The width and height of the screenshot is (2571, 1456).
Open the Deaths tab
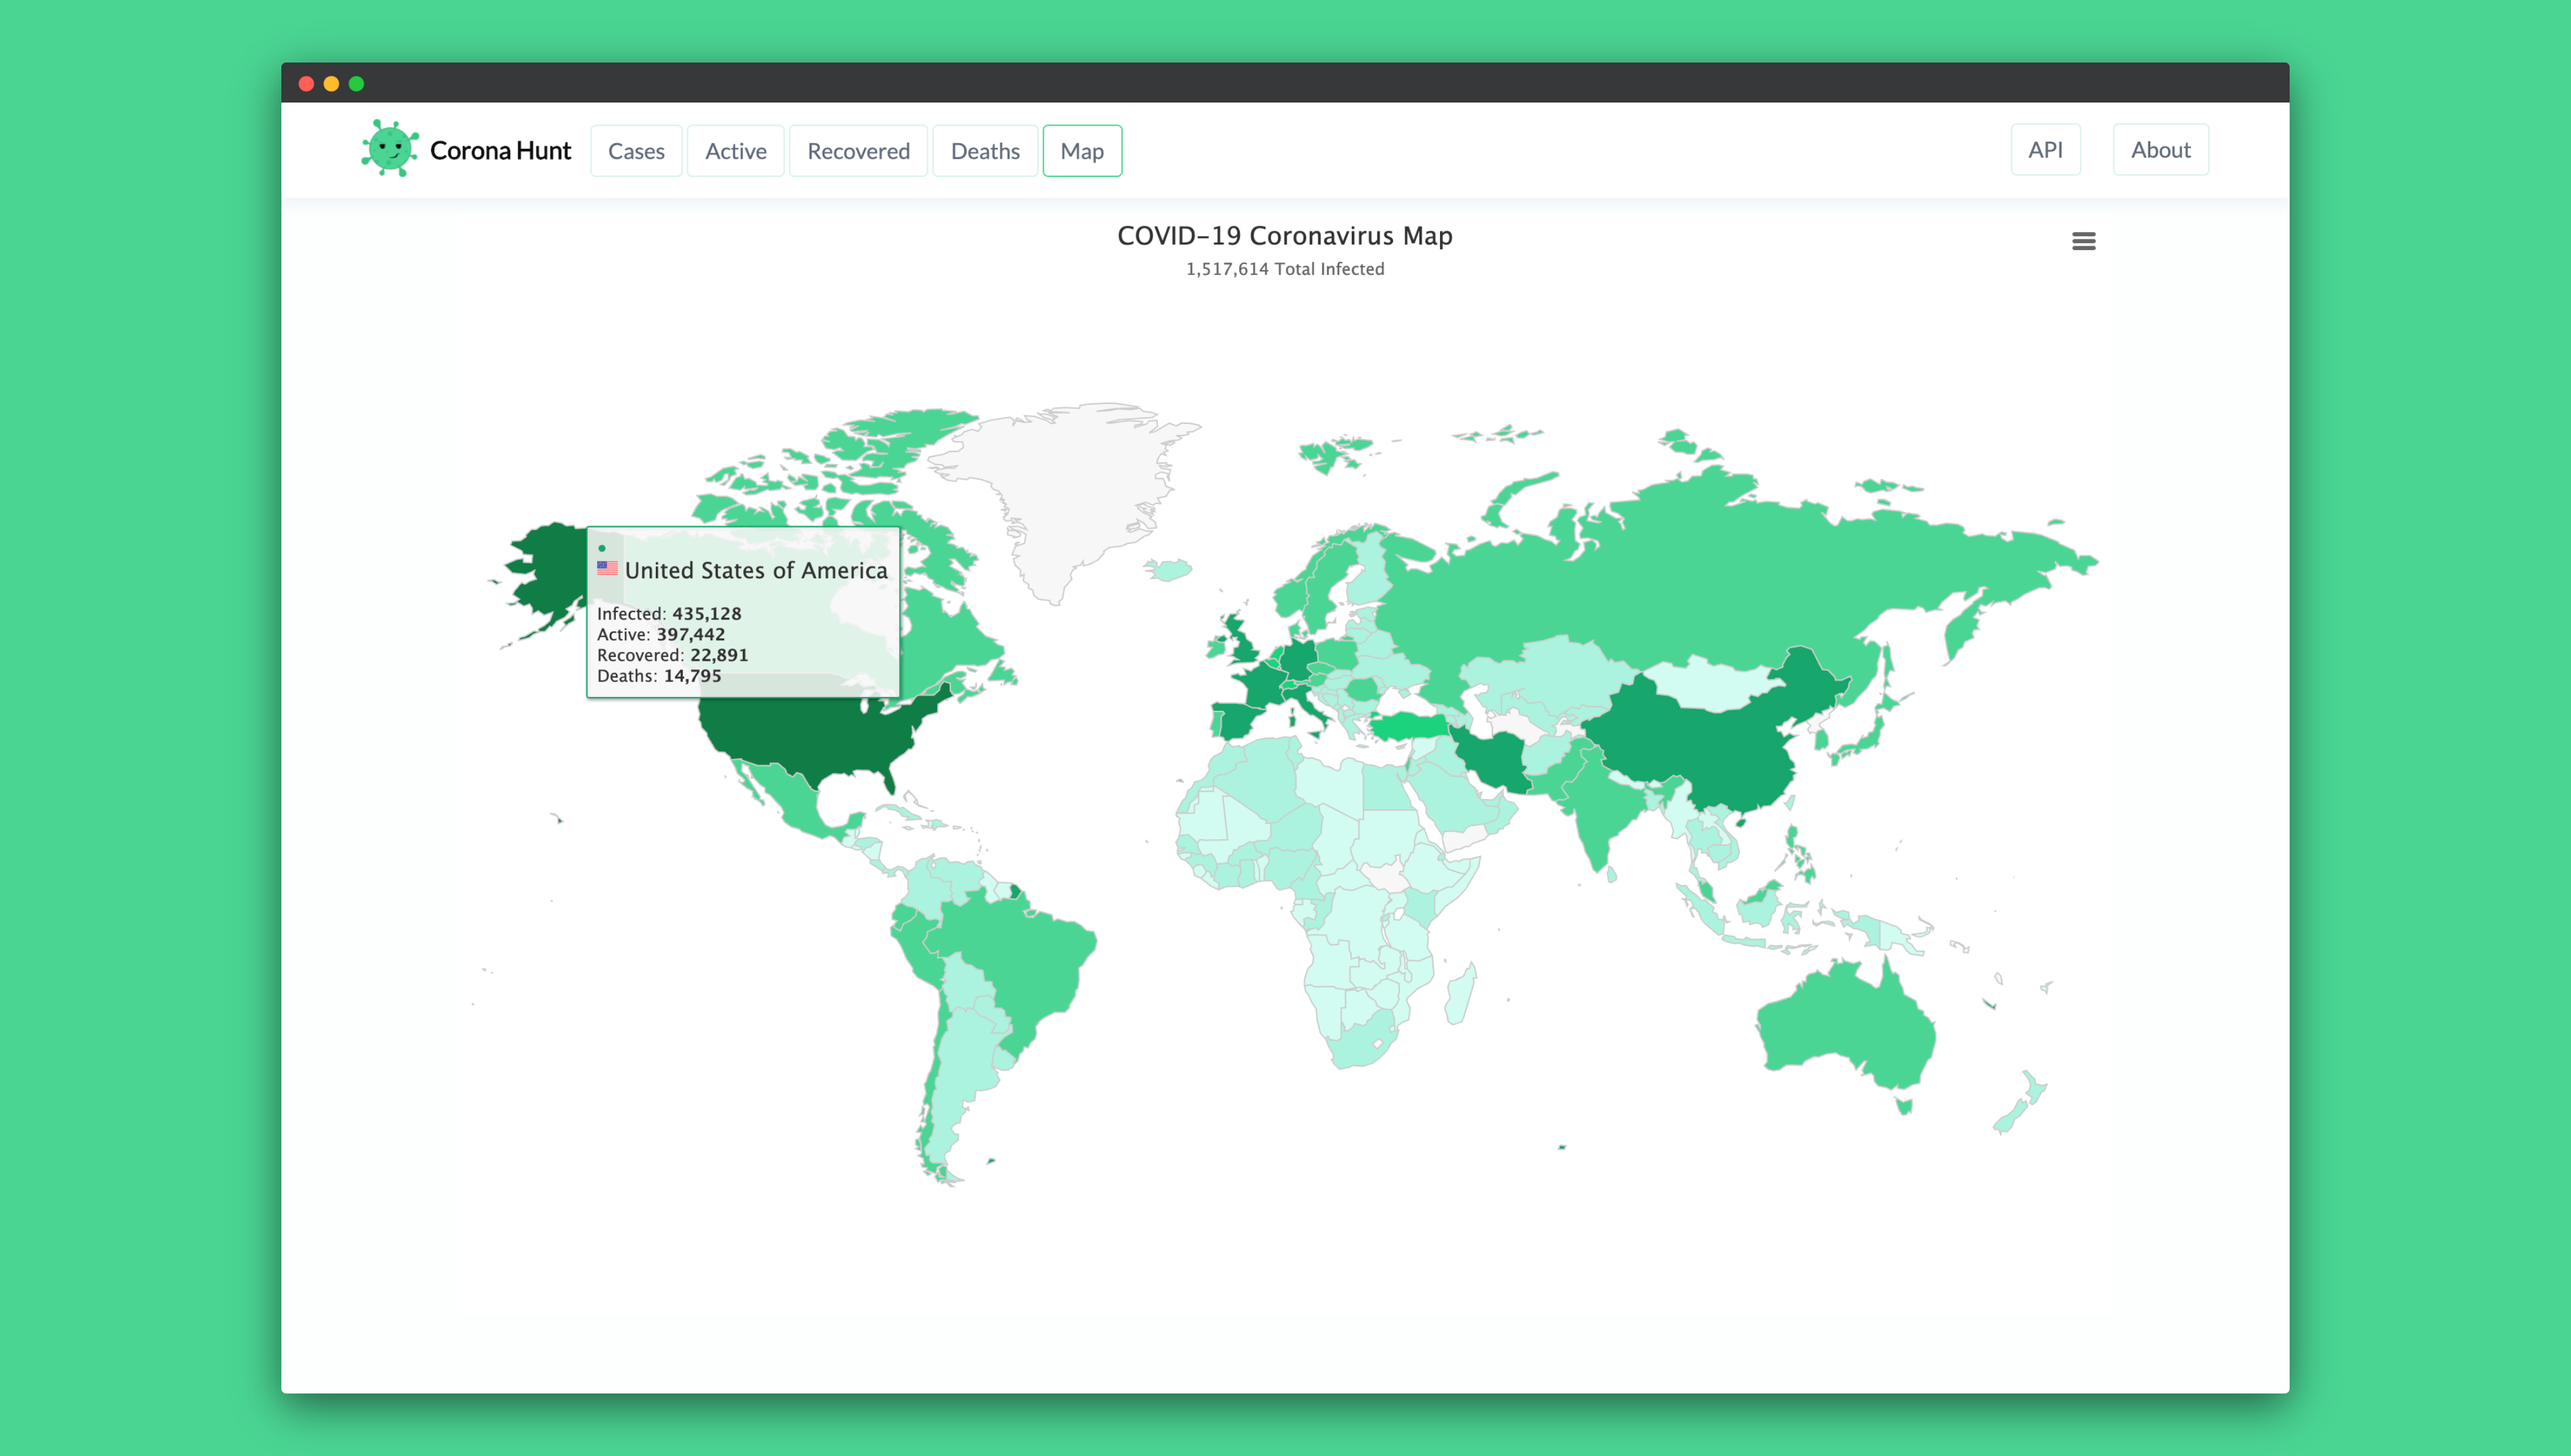point(984,151)
